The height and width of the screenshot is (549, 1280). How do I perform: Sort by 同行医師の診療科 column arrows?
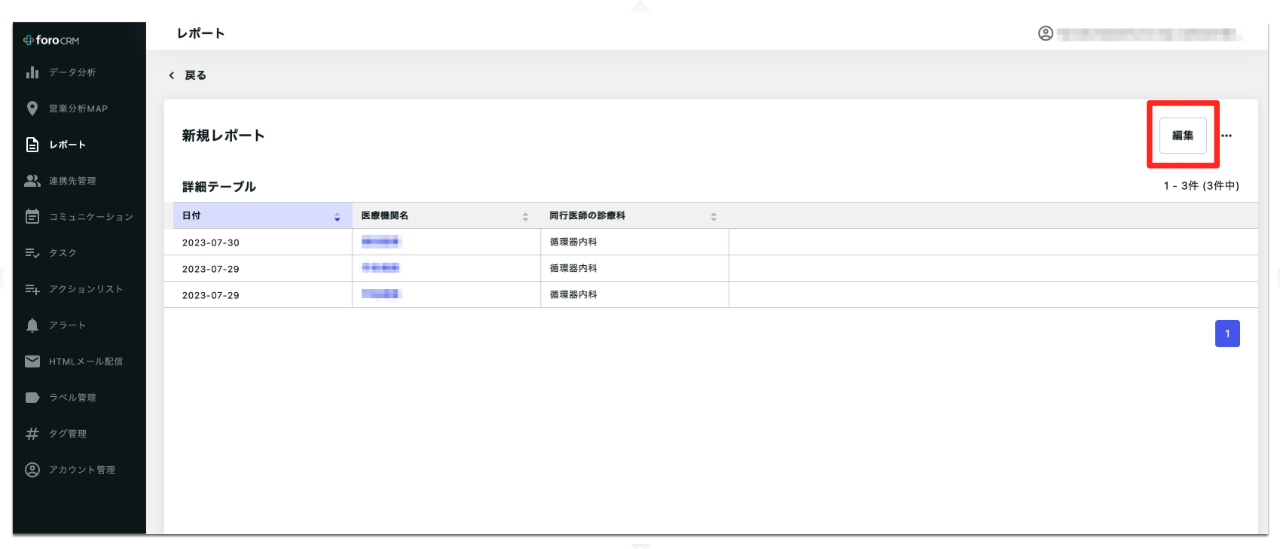pos(713,216)
